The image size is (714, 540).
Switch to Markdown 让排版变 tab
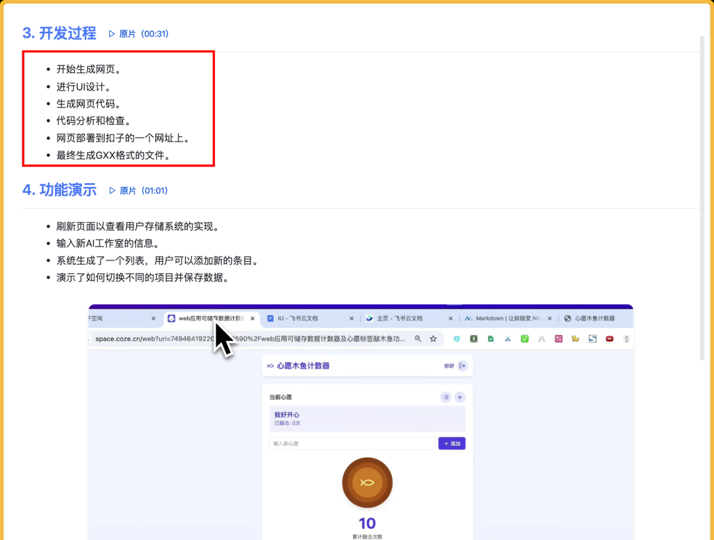pyautogui.click(x=508, y=319)
